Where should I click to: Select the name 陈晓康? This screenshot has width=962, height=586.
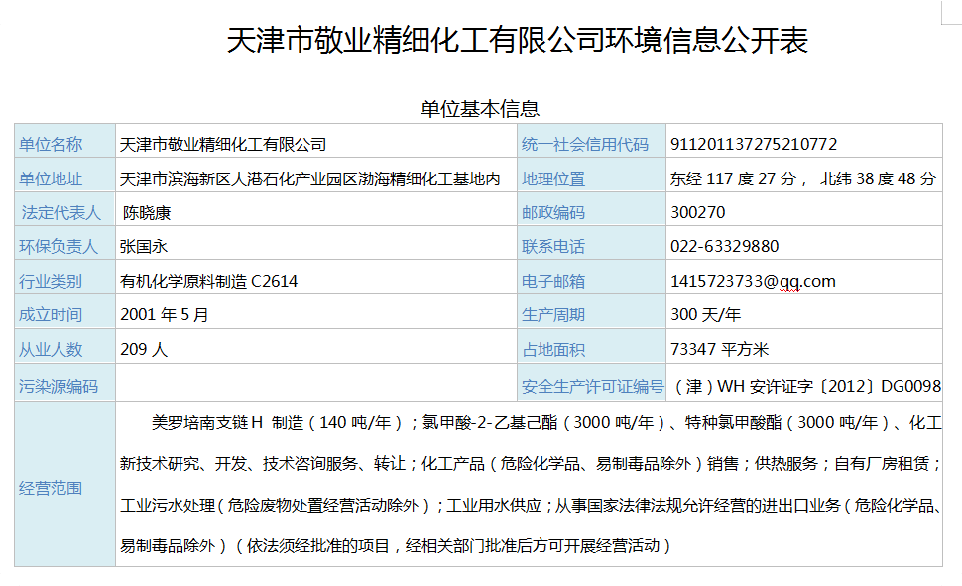[147, 213]
